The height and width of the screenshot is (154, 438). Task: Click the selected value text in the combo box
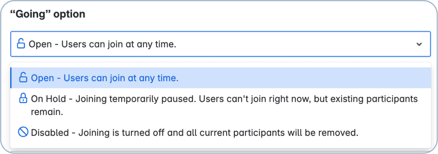click(103, 44)
